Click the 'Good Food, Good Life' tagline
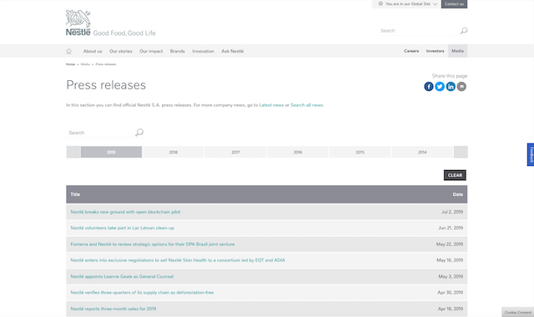The image size is (534, 317). coord(124,33)
